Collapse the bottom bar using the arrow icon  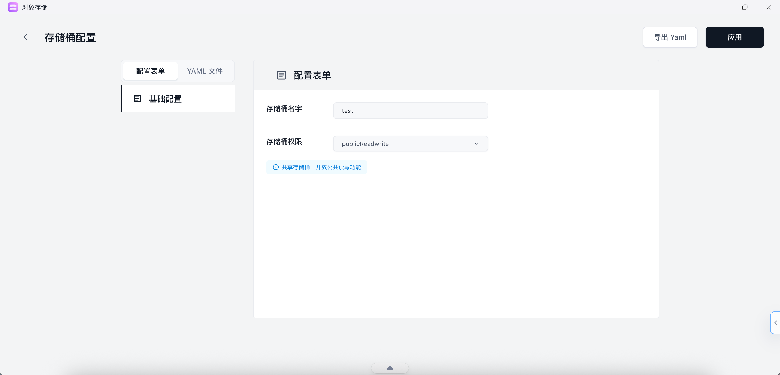click(390, 368)
